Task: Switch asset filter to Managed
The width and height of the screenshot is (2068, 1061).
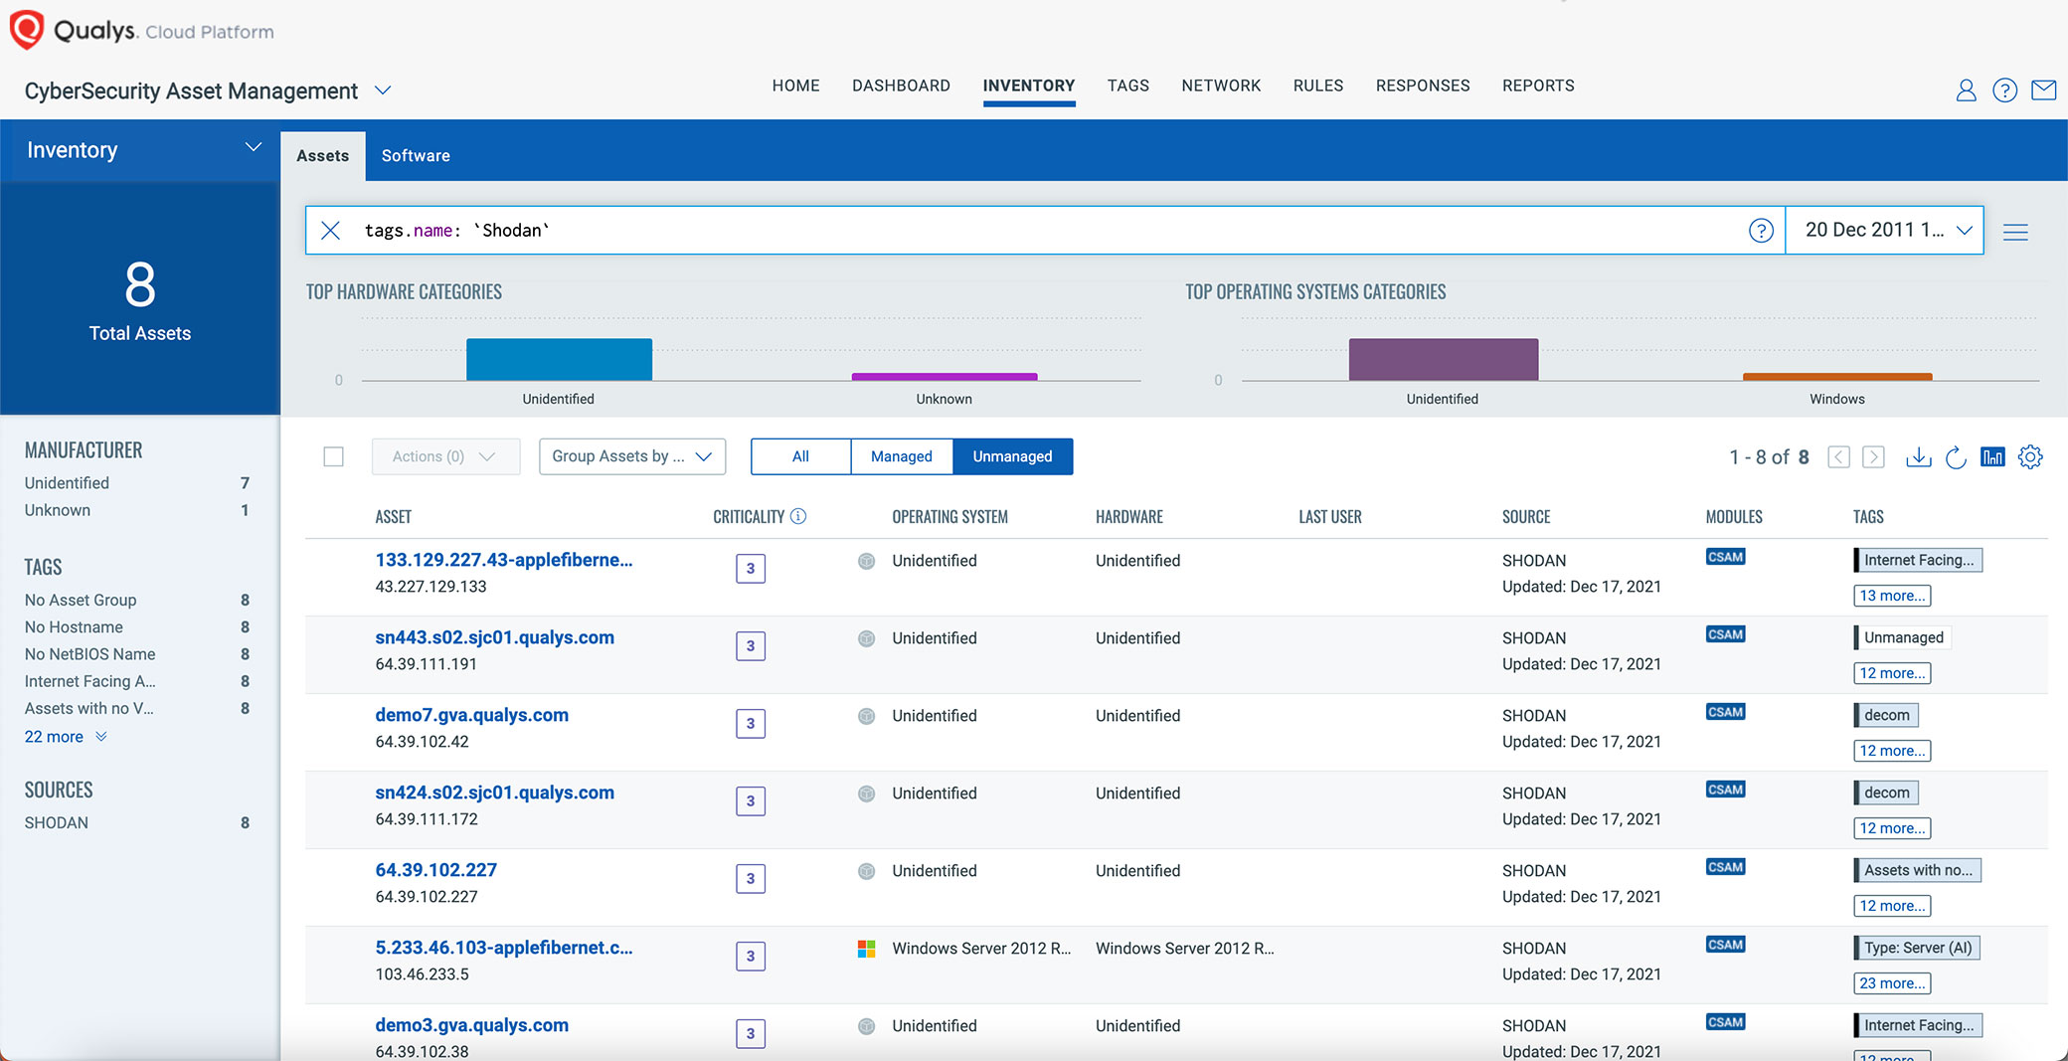Action: pos(901,456)
